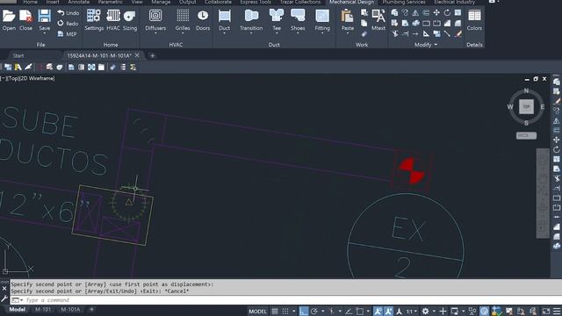
Task: Click the Close drawing icon in ribbon
Action: click(x=25, y=16)
